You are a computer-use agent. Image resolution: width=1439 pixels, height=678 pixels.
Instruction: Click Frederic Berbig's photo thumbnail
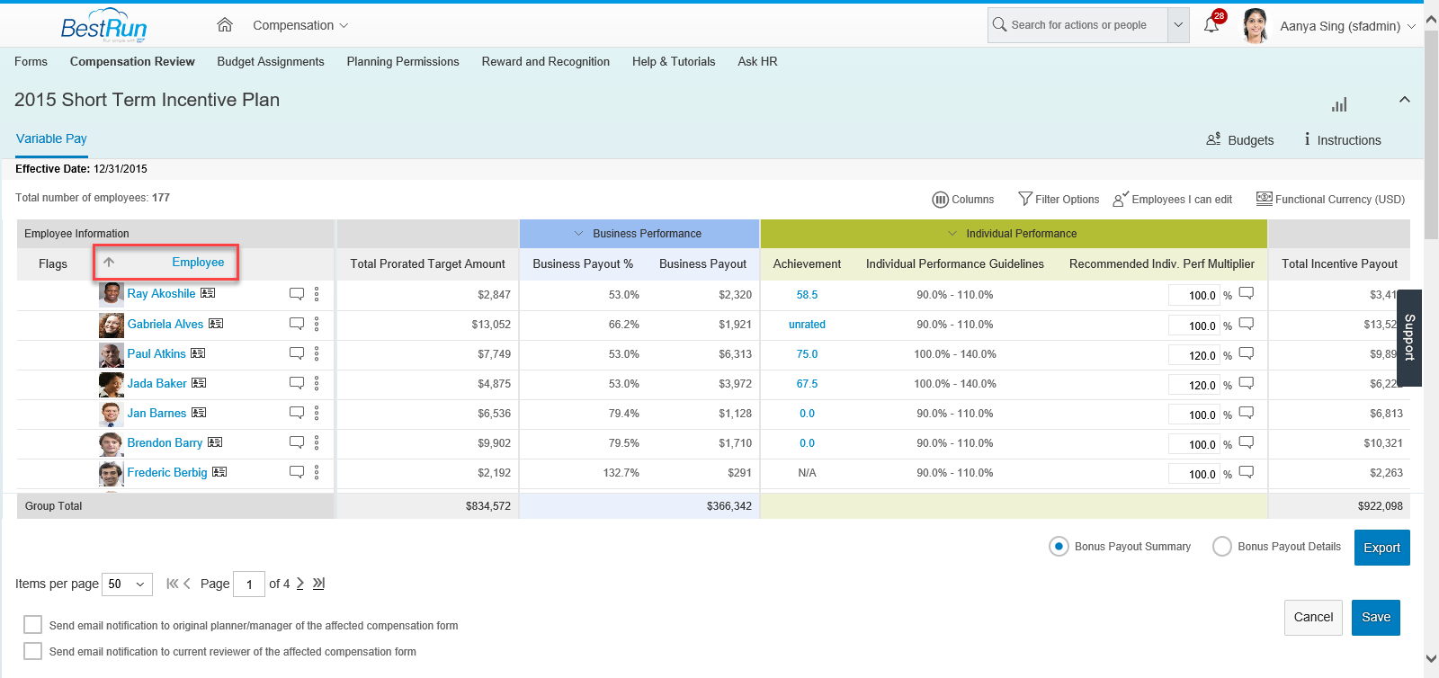point(111,473)
